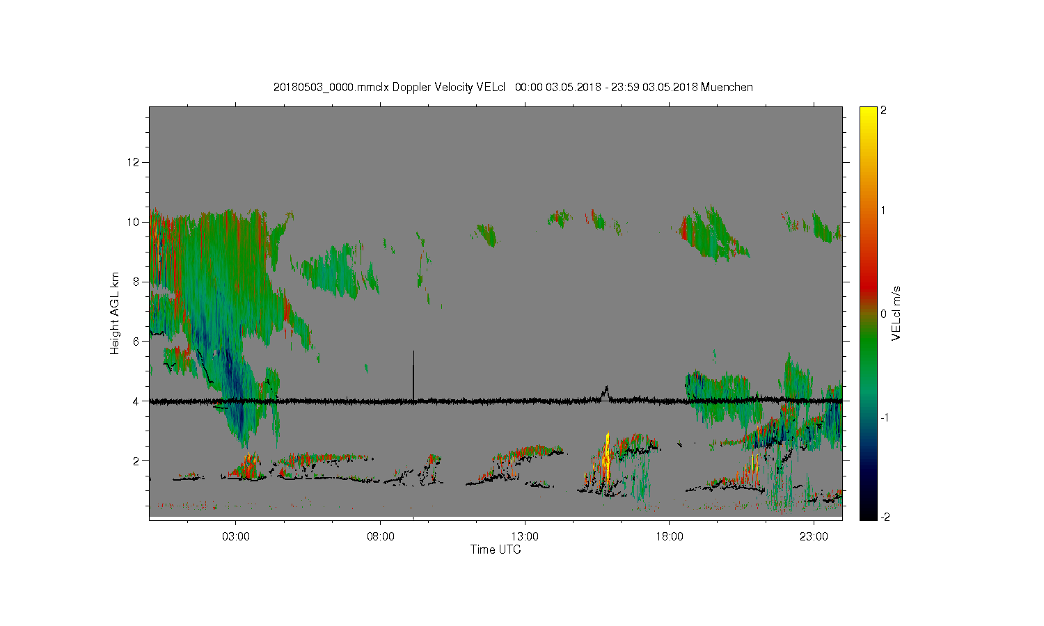The image size is (1044, 626).
Task: Click the height axis tick label 10
Action: (x=134, y=222)
